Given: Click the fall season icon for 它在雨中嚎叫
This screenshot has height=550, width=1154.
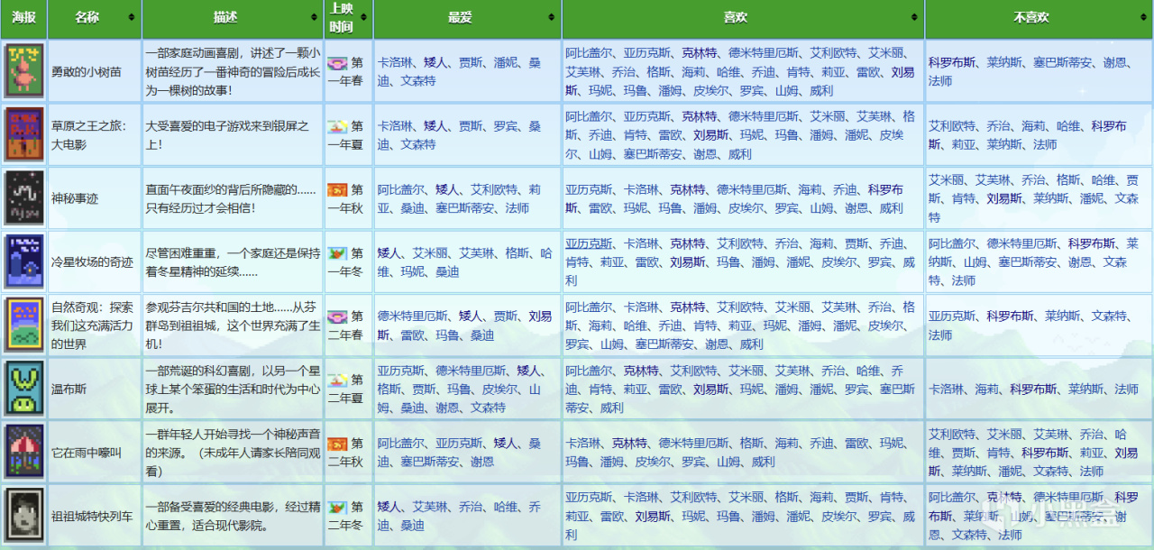Looking at the screenshot, I should (x=337, y=444).
